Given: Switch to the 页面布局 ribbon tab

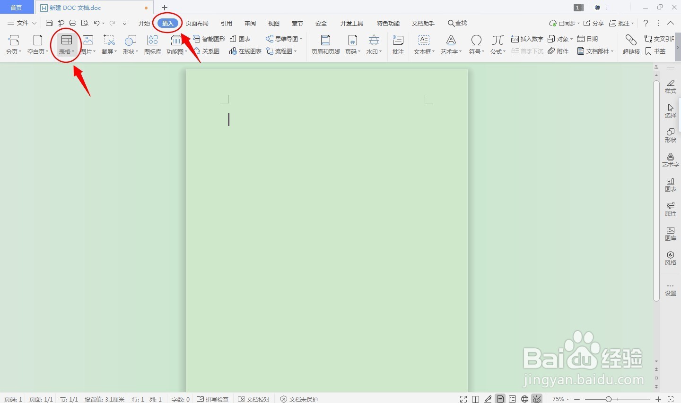Looking at the screenshot, I should [198, 23].
